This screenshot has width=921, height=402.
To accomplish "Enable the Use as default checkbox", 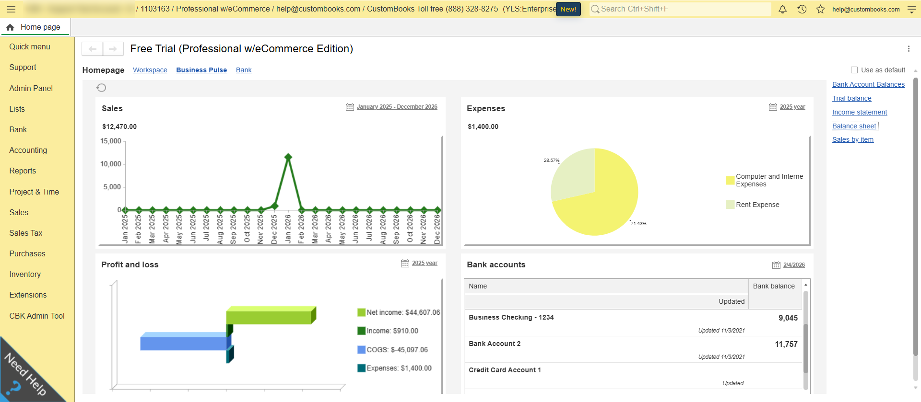I will click(x=854, y=70).
